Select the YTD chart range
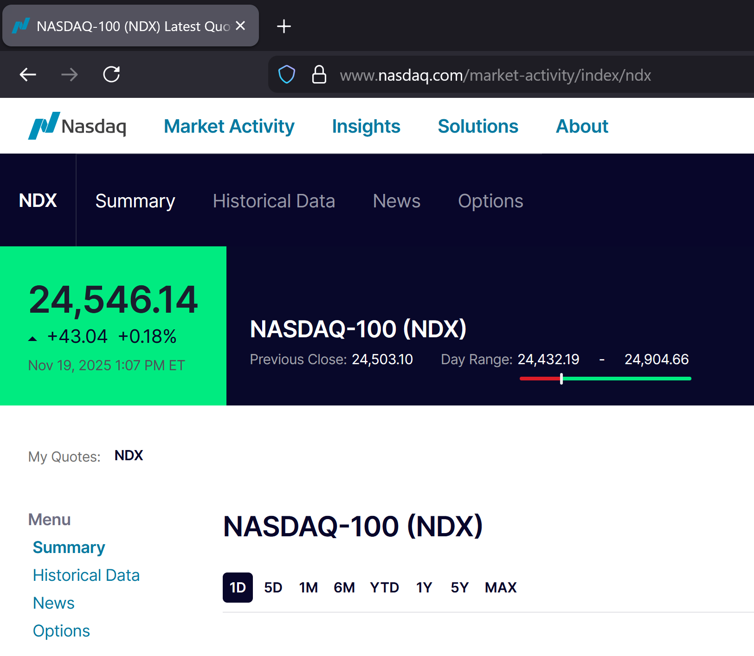This screenshot has width=754, height=656. (x=384, y=587)
